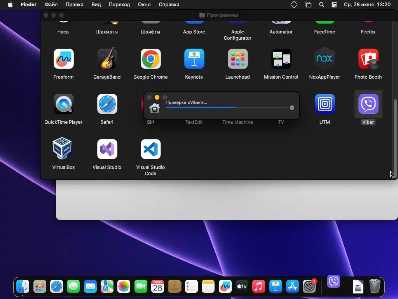Open Contacts from the Dock
The width and height of the screenshot is (398, 299).
(175, 287)
